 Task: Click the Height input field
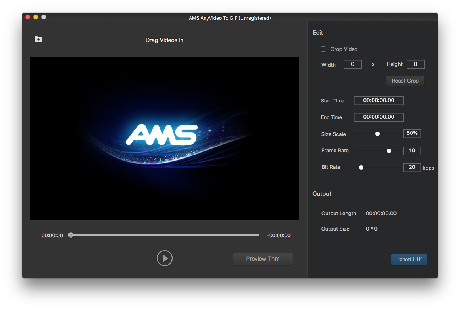pyautogui.click(x=415, y=64)
